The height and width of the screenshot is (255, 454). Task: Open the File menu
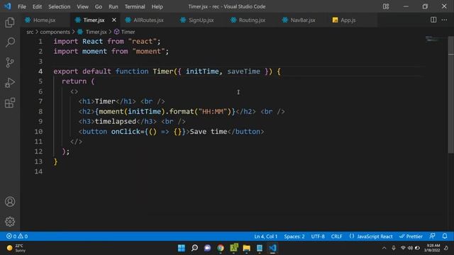tap(22, 6)
